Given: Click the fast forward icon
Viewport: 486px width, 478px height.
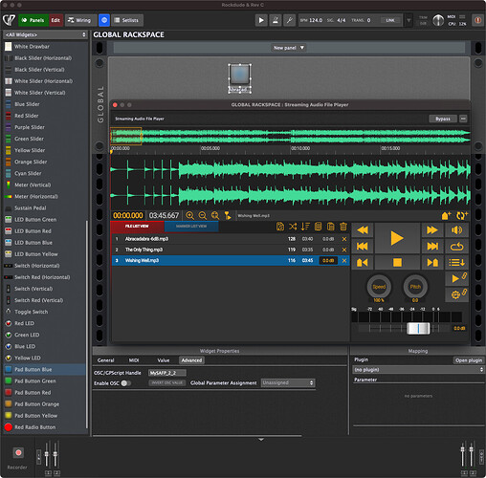Looking at the screenshot, I should (x=432, y=230).
